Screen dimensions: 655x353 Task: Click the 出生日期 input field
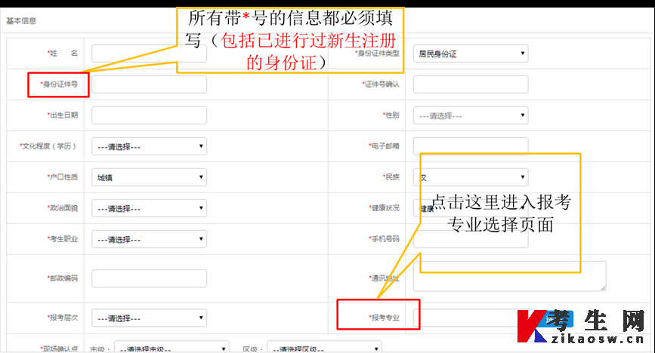149,115
